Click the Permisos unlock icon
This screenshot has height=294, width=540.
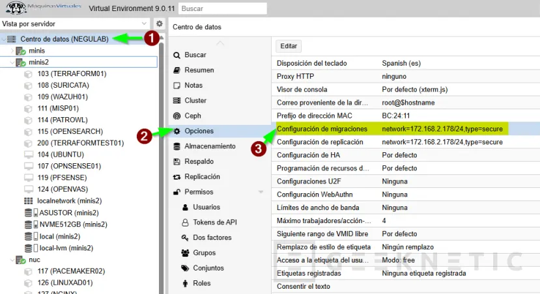[x=177, y=192]
